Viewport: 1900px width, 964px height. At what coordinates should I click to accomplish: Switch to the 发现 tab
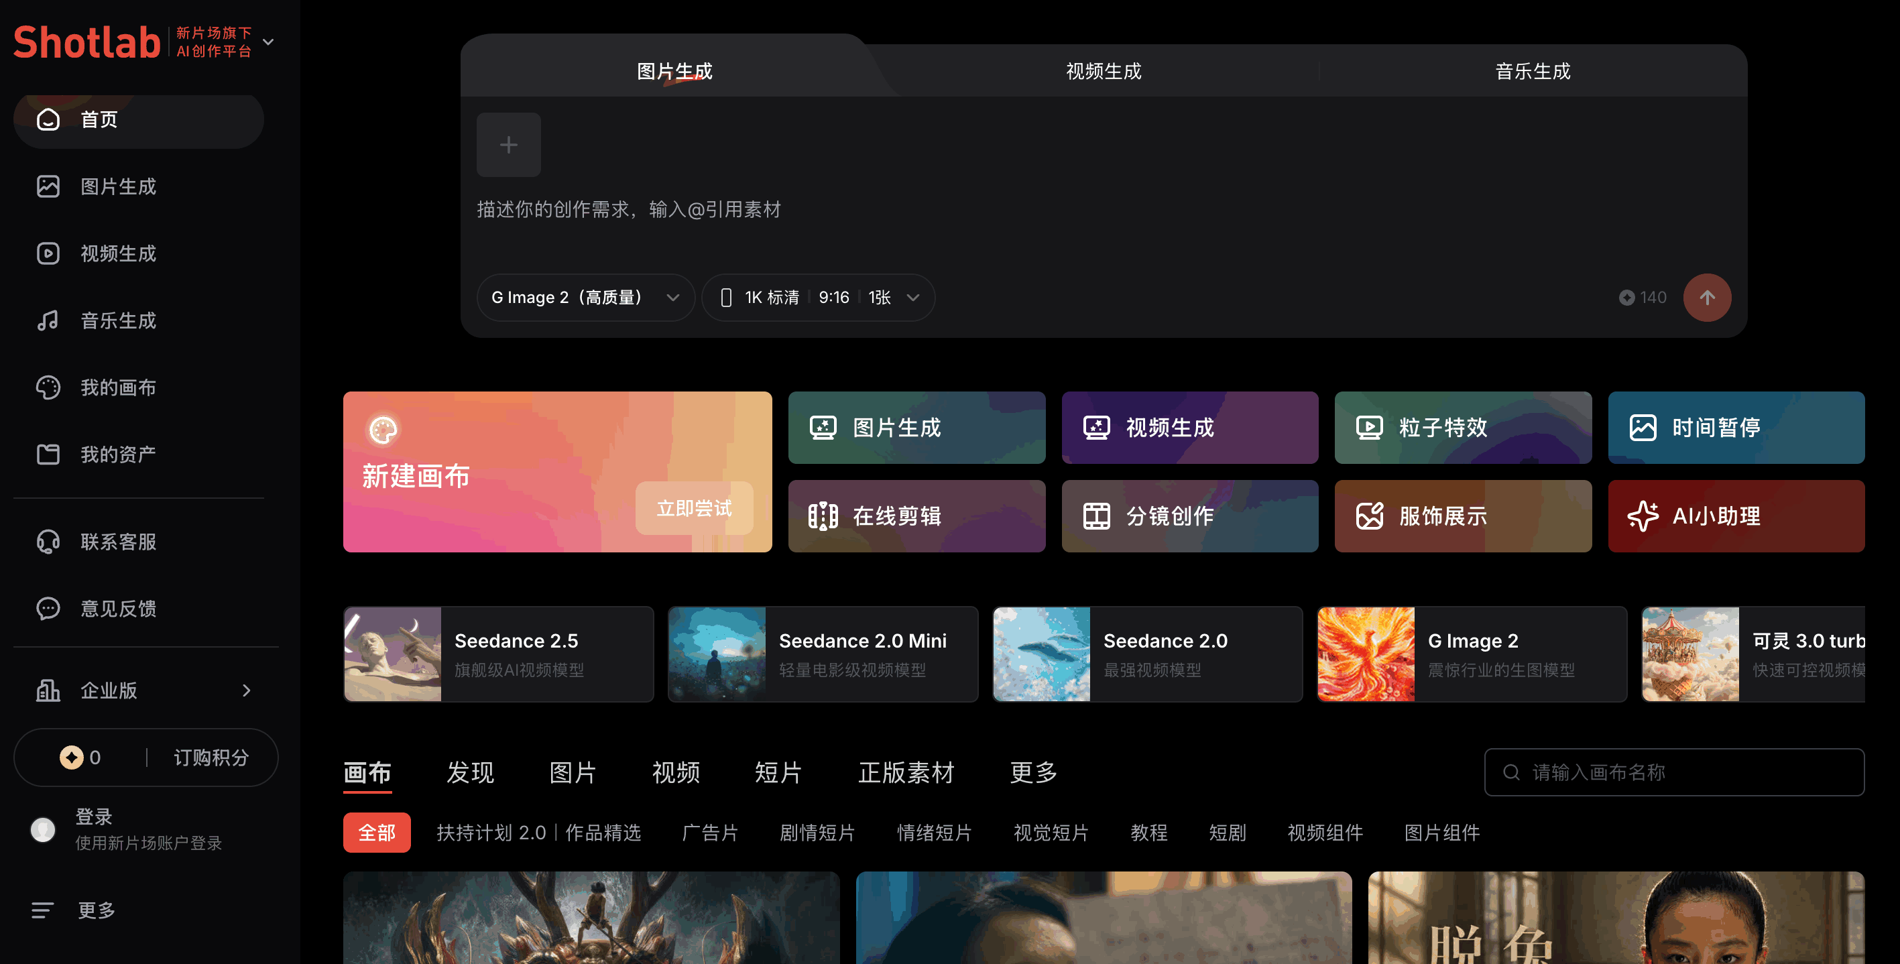(470, 772)
